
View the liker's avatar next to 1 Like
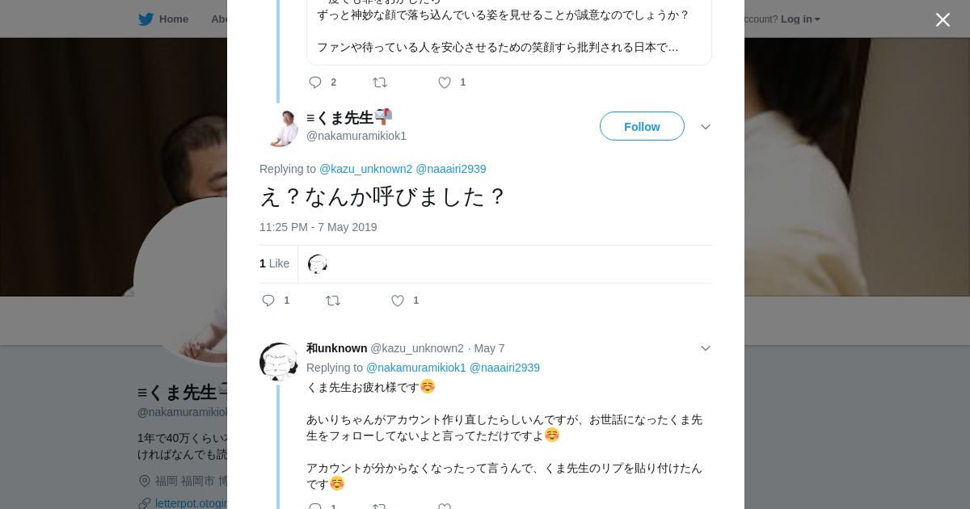318,264
